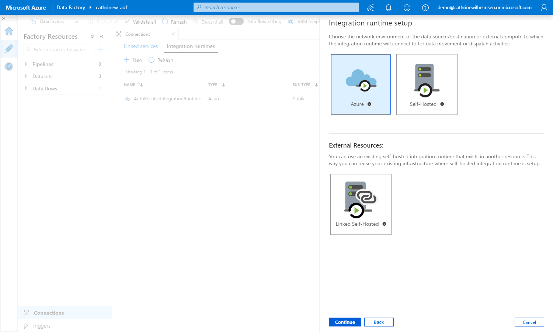Switch to the Linked services tab
The height and width of the screenshot is (332, 553).
pyautogui.click(x=140, y=46)
